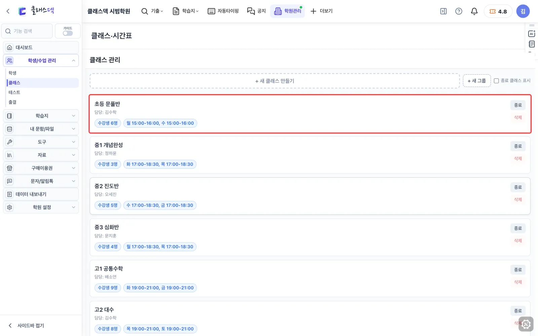Viewport: 538px width, 336px height.
Task: Click the floating settings gear icon
Action: coord(526,324)
